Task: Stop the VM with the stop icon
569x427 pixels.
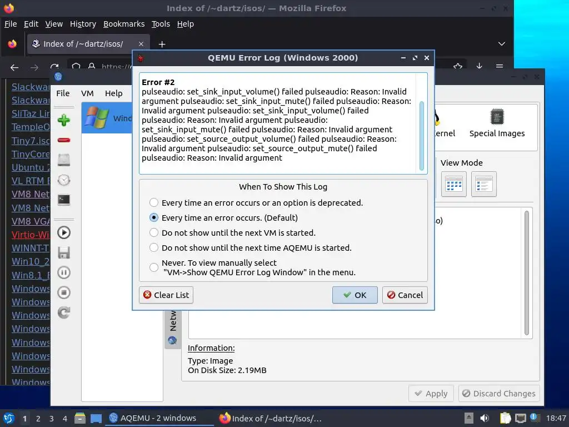Action: point(64,292)
